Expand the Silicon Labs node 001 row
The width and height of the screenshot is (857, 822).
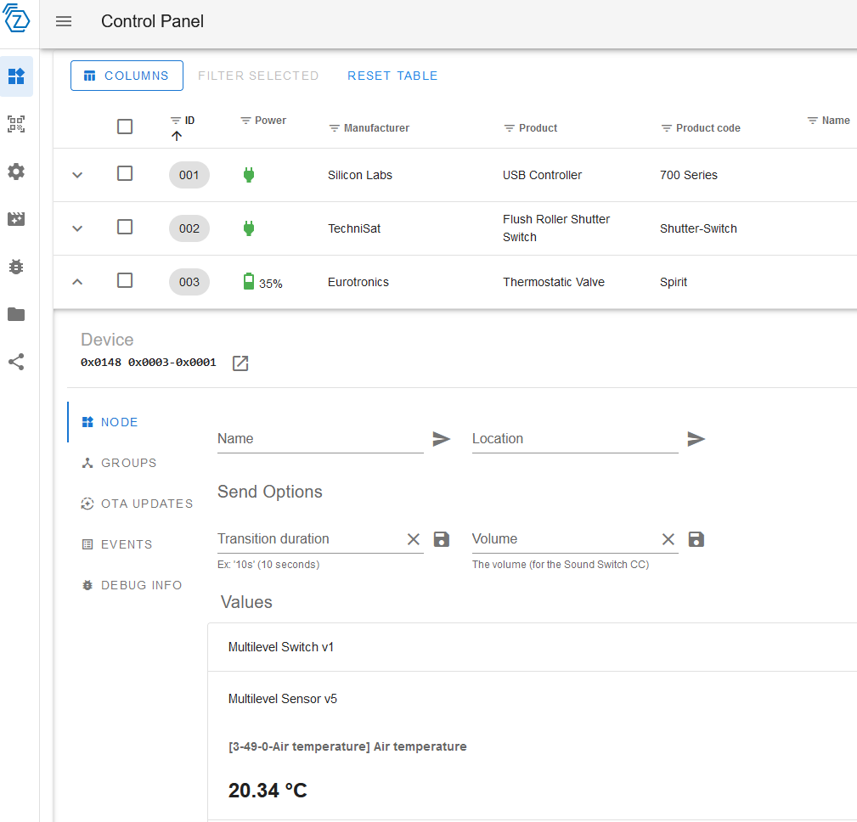77,175
